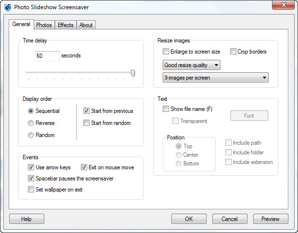Click the Photo Slideshow Screensaver title icon
This screenshot has height=233, width=298.
tap(8, 7)
